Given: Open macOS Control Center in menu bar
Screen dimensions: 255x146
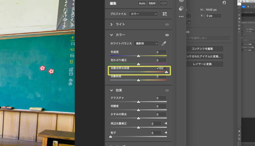Looking at the screenshot, I should [x=242, y=1].
